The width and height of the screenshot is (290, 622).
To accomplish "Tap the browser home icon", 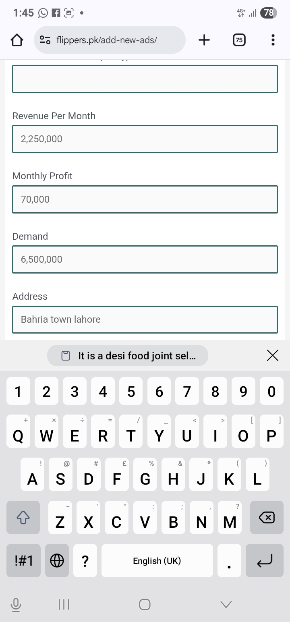I will click(x=17, y=40).
